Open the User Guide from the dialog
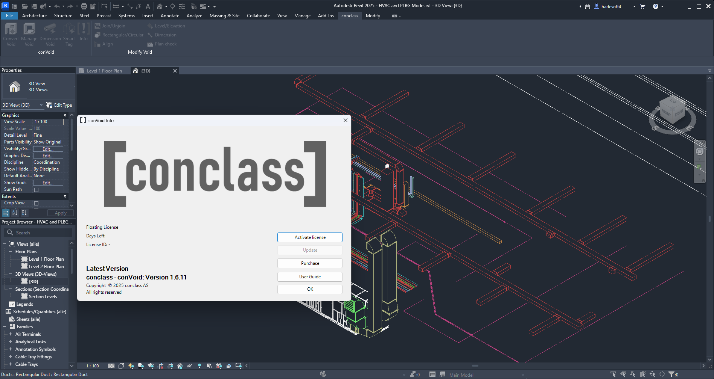Image resolution: width=714 pixels, height=379 pixels. (x=310, y=277)
